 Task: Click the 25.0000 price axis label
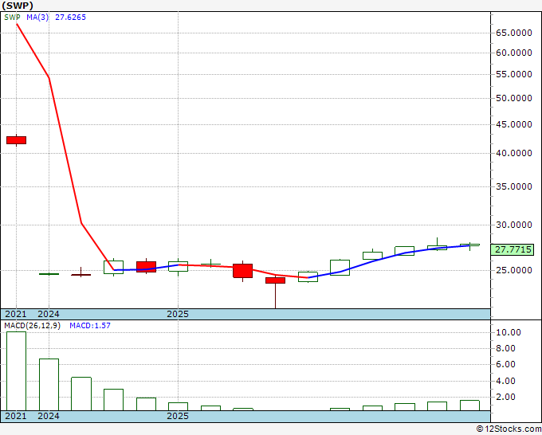[x=514, y=270]
